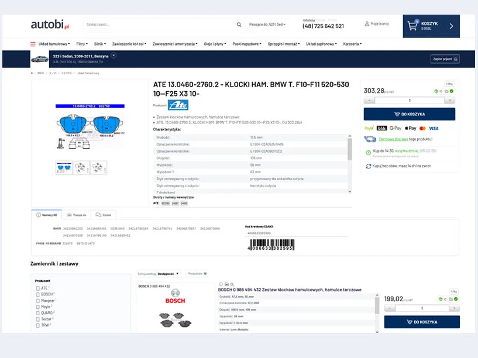Click the Google Pay logo

click(396, 128)
